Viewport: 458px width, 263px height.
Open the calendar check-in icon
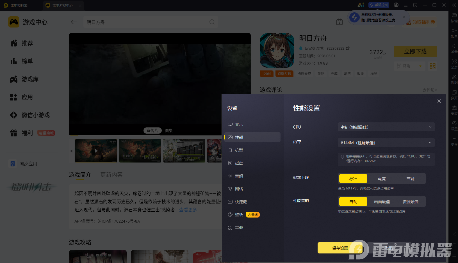tap(339, 22)
